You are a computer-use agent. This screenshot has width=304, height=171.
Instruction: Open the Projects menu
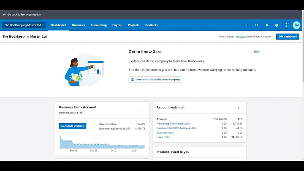coord(133,25)
